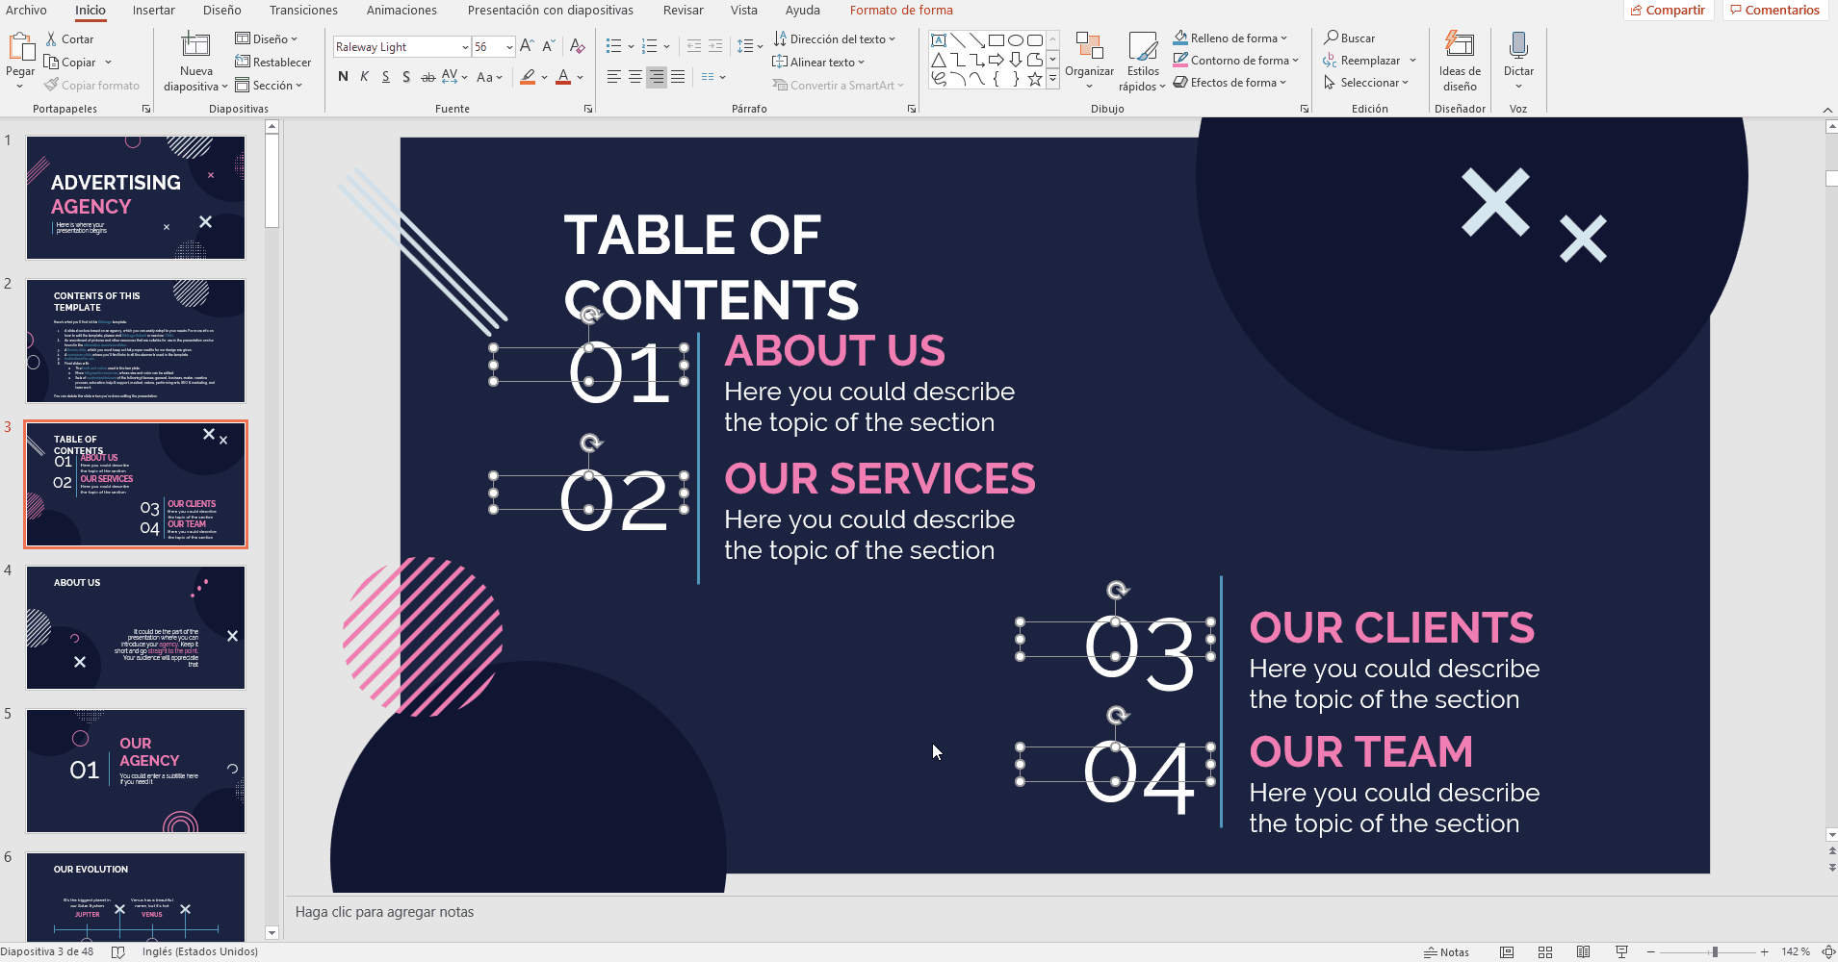The image size is (1838, 962).
Task: Select slide 4 ABOUT US thumbnail
Action: [136, 627]
